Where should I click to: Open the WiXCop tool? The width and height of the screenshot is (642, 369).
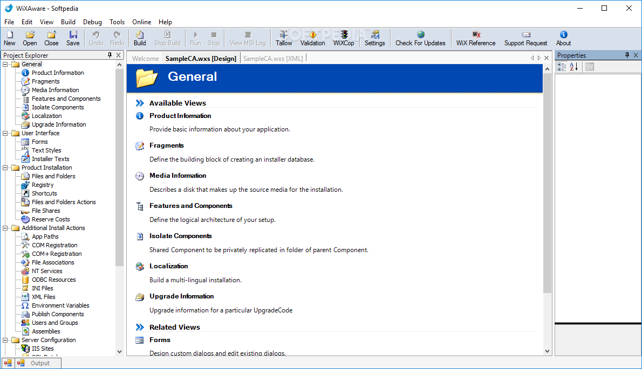(x=344, y=38)
